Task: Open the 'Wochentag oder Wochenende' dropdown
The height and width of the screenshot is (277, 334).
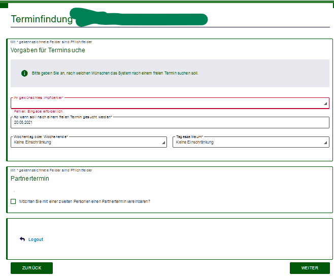Action: click(89, 142)
